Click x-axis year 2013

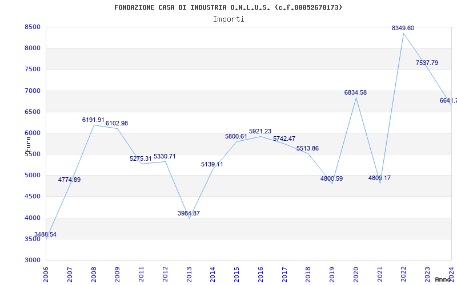coord(189,274)
